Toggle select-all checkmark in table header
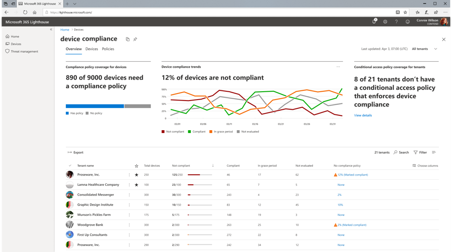Viewport: 452px width, 252px height. (70, 165)
